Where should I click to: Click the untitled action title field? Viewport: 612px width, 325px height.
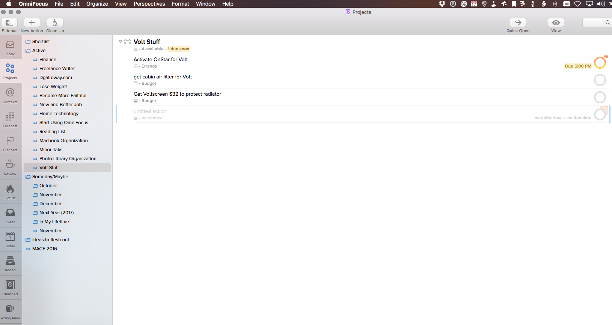(150, 111)
